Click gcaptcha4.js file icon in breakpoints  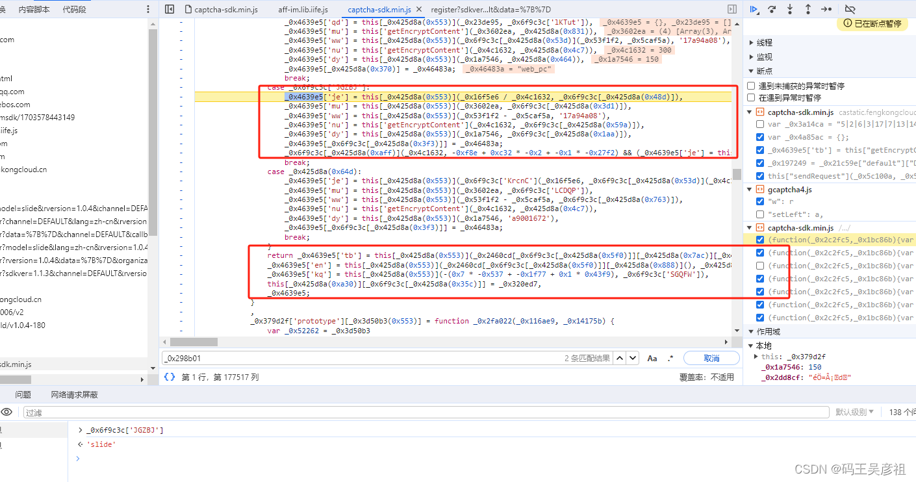tap(759, 189)
